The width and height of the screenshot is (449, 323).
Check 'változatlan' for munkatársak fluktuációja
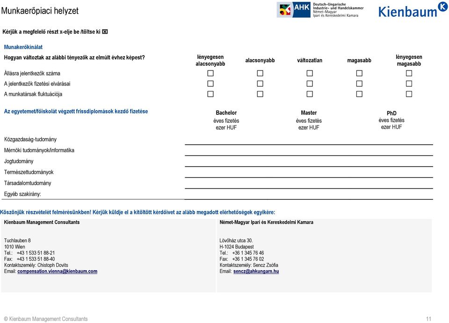coord(310,94)
